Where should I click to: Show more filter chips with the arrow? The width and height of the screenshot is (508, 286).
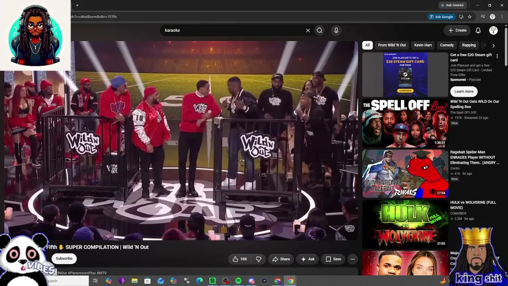tap(493, 45)
